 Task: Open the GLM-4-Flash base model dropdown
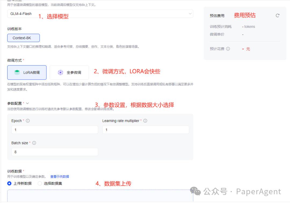click(x=100, y=14)
